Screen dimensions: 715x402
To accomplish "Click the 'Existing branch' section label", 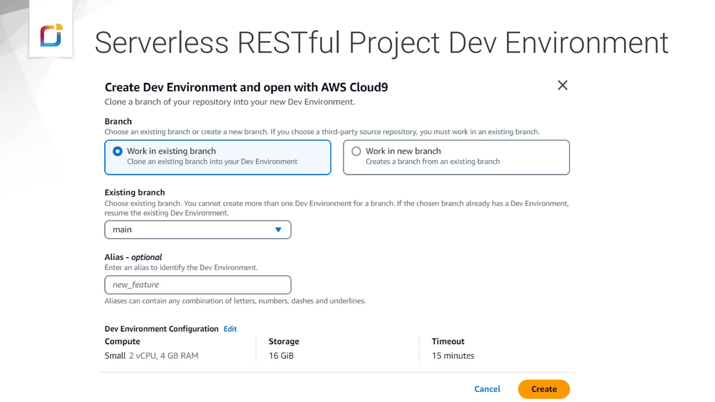I will [x=135, y=192].
